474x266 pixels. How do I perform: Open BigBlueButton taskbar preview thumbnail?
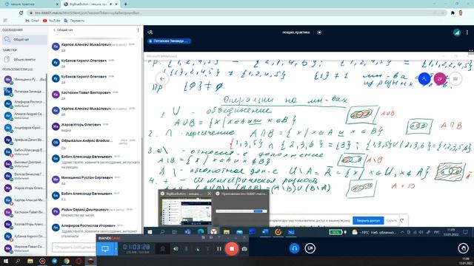[185, 212]
